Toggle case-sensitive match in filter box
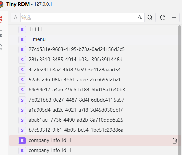This screenshot has height=155, width=182. (140, 17)
